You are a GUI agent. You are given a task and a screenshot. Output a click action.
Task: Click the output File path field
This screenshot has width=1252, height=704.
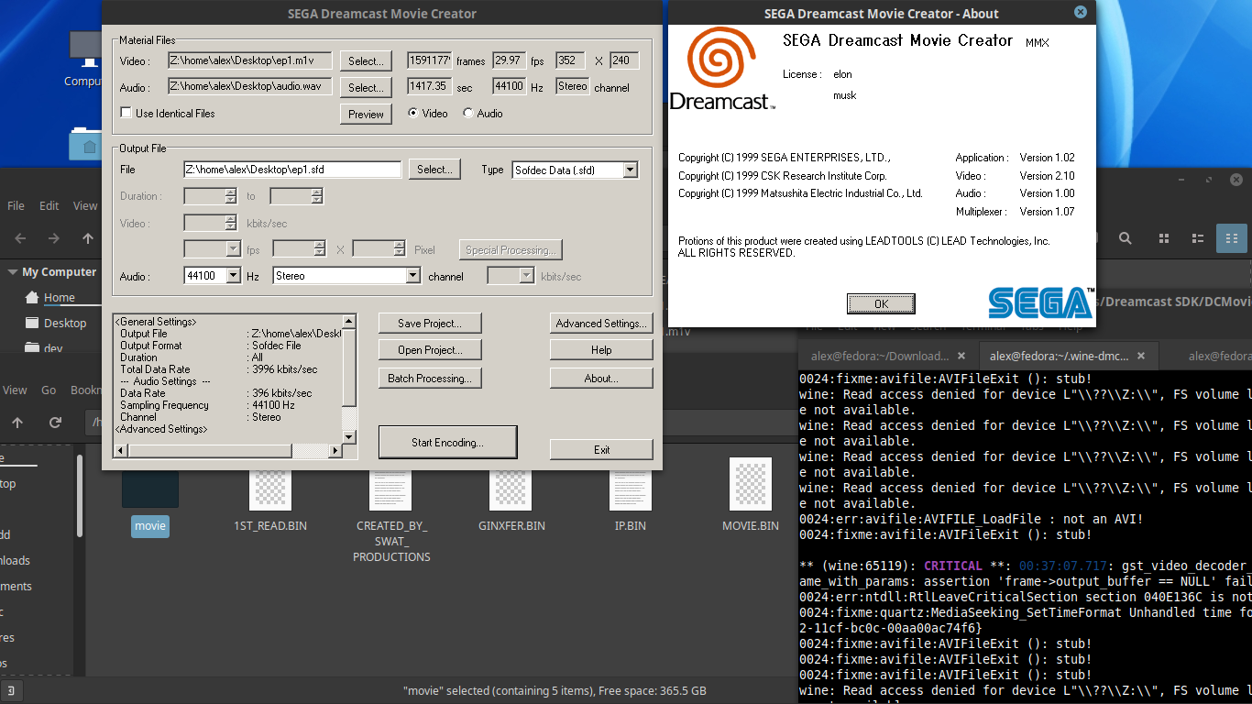pyautogui.click(x=292, y=170)
